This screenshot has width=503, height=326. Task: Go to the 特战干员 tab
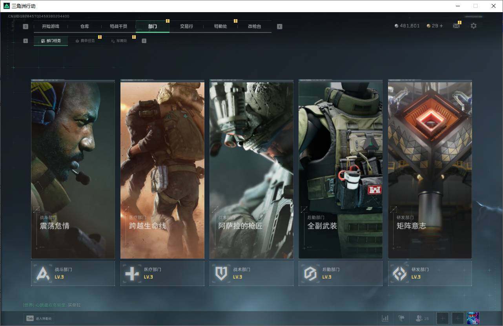[118, 26]
